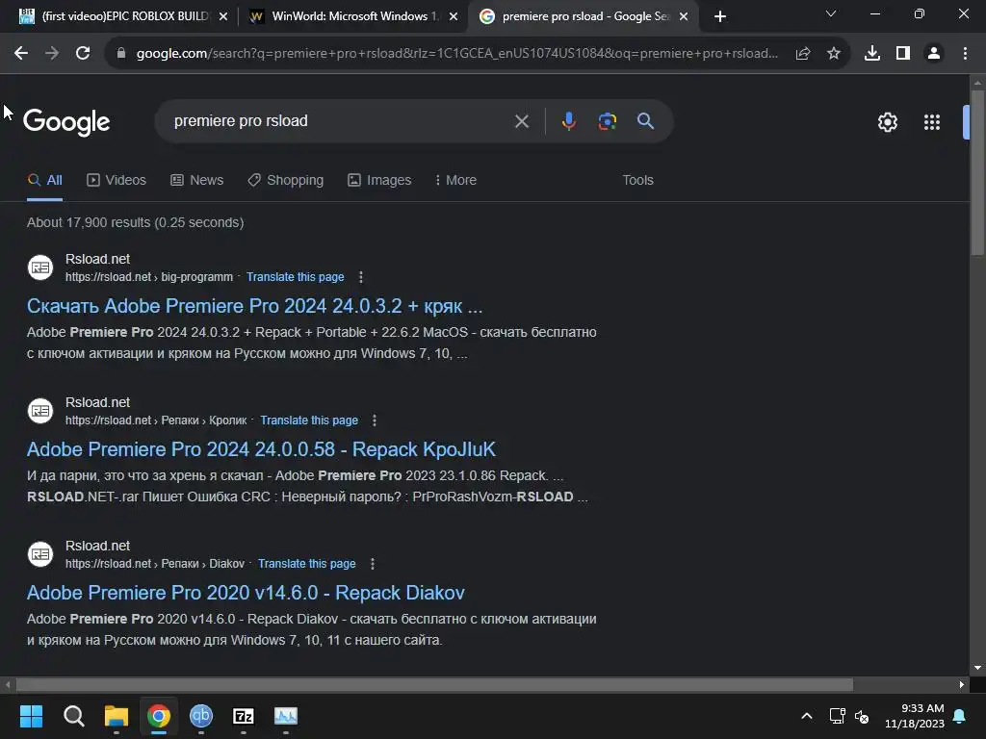
Task: Click the page scroll down arrow
Action: coord(977,668)
